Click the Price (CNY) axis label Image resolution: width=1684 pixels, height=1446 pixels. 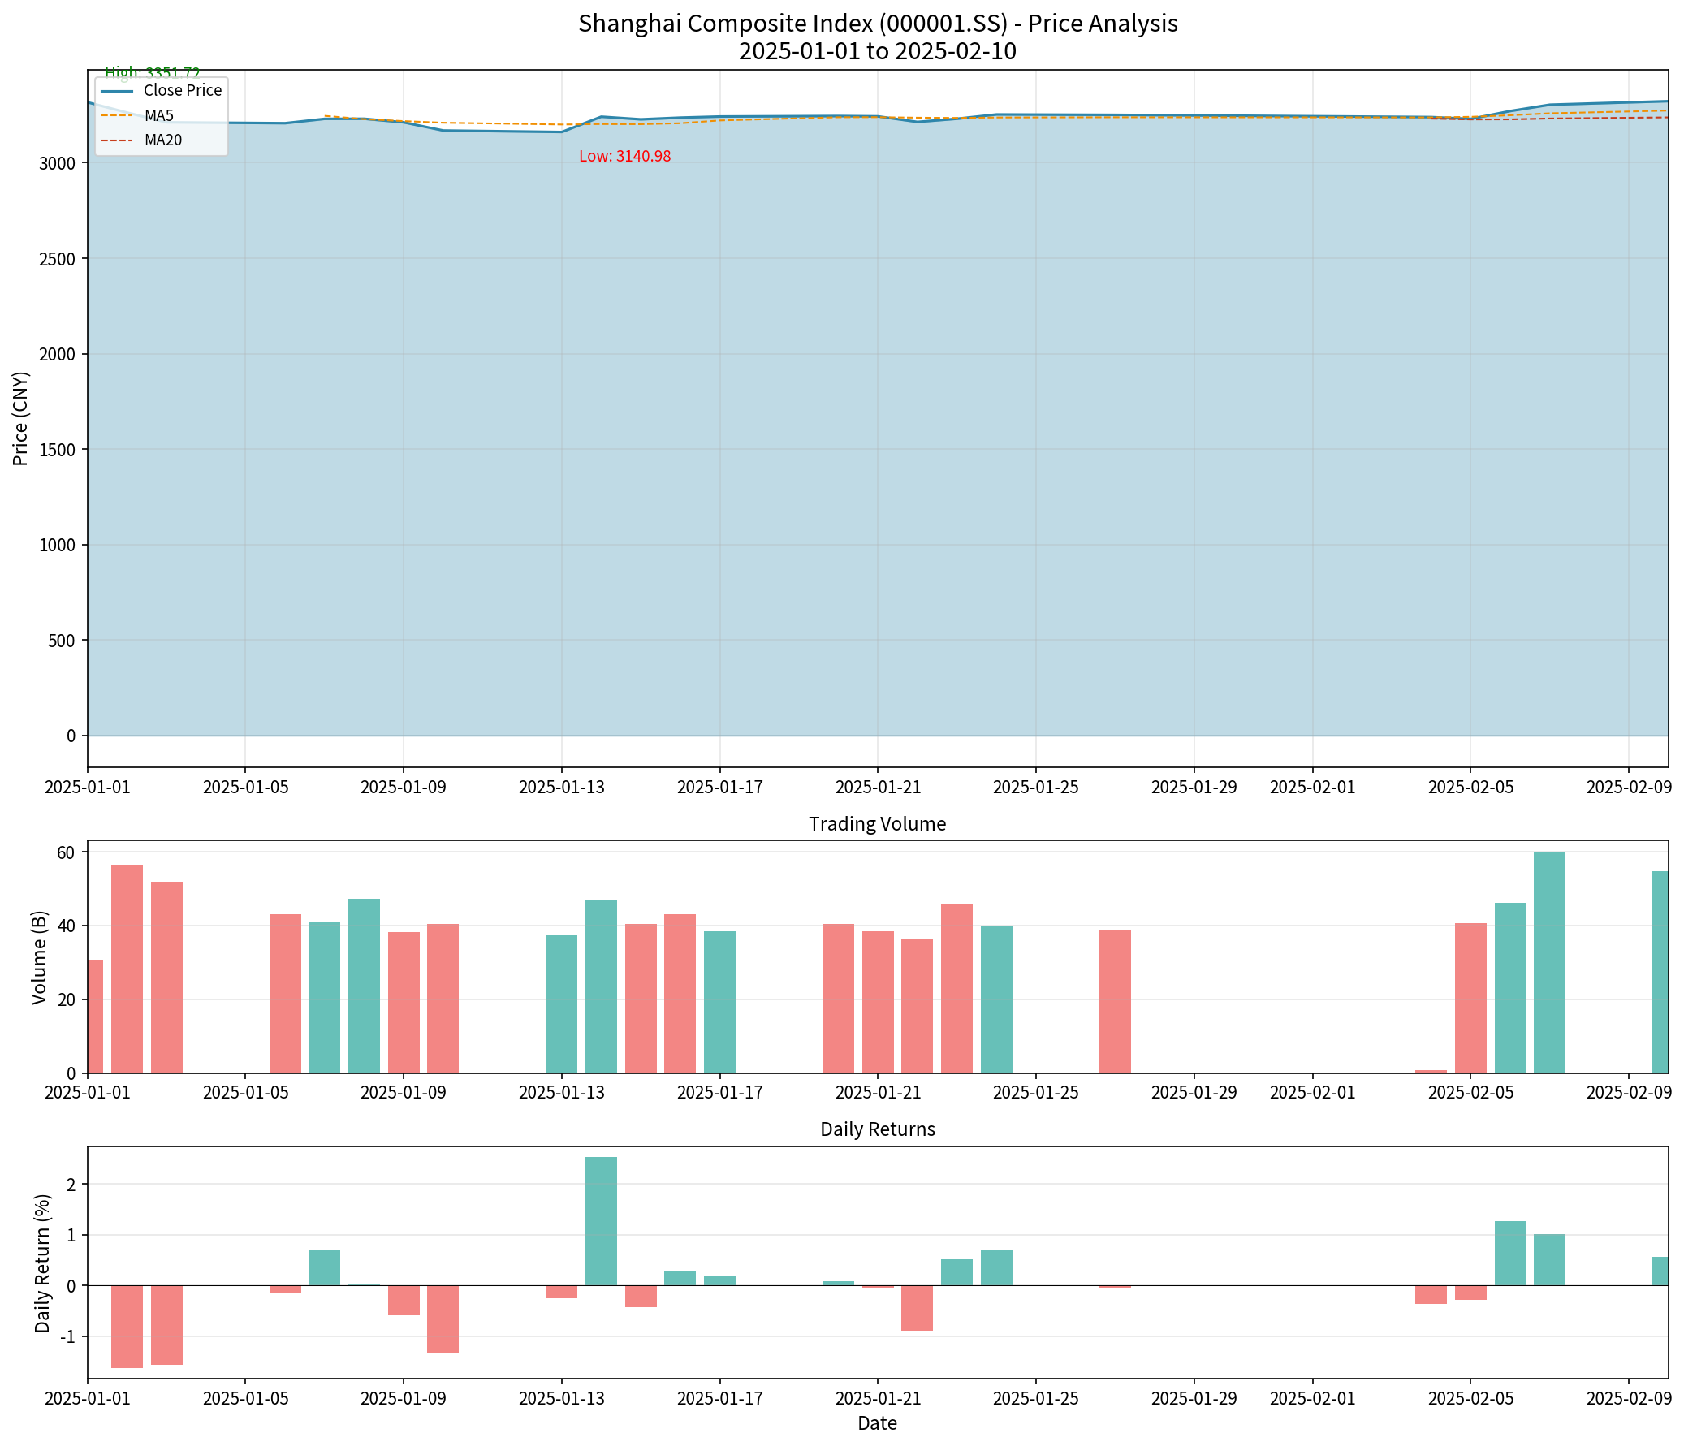coord(21,419)
